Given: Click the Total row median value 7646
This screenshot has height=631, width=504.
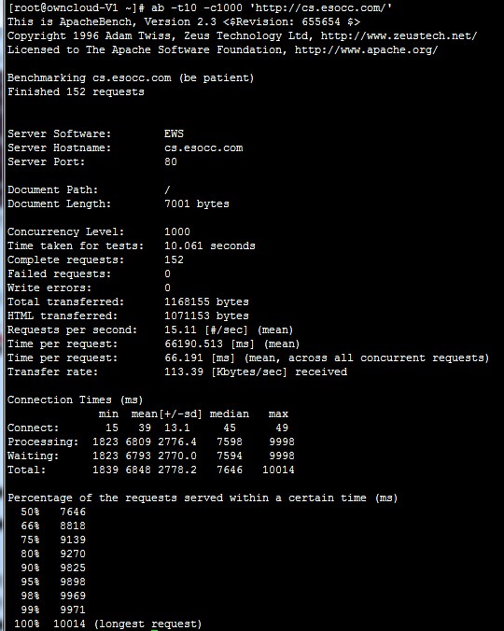Looking at the screenshot, I should [x=230, y=470].
